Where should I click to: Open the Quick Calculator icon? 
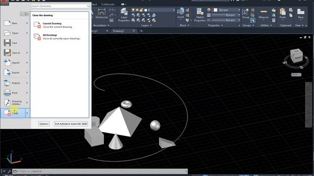point(274,20)
